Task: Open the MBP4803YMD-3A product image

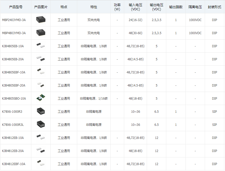Action: (41, 33)
